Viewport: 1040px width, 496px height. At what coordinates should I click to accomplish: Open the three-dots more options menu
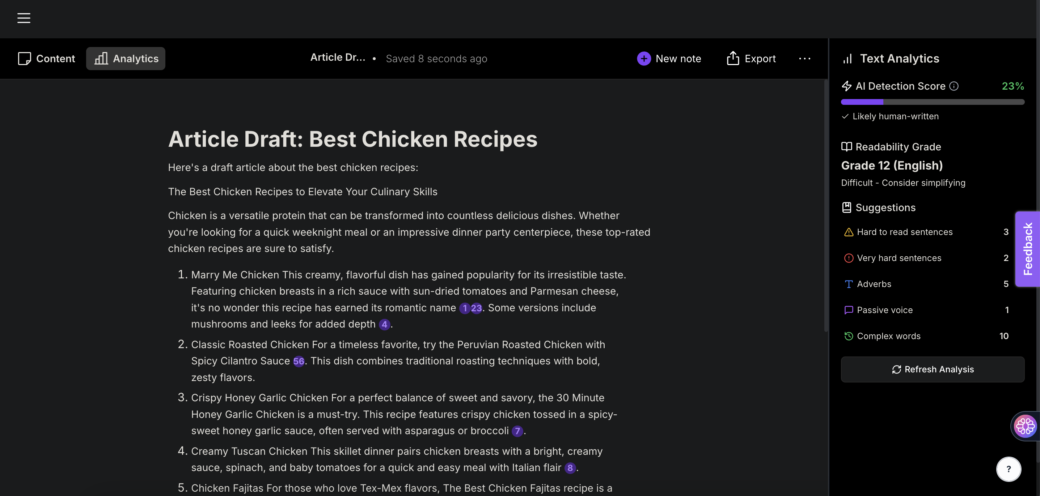click(804, 59)
